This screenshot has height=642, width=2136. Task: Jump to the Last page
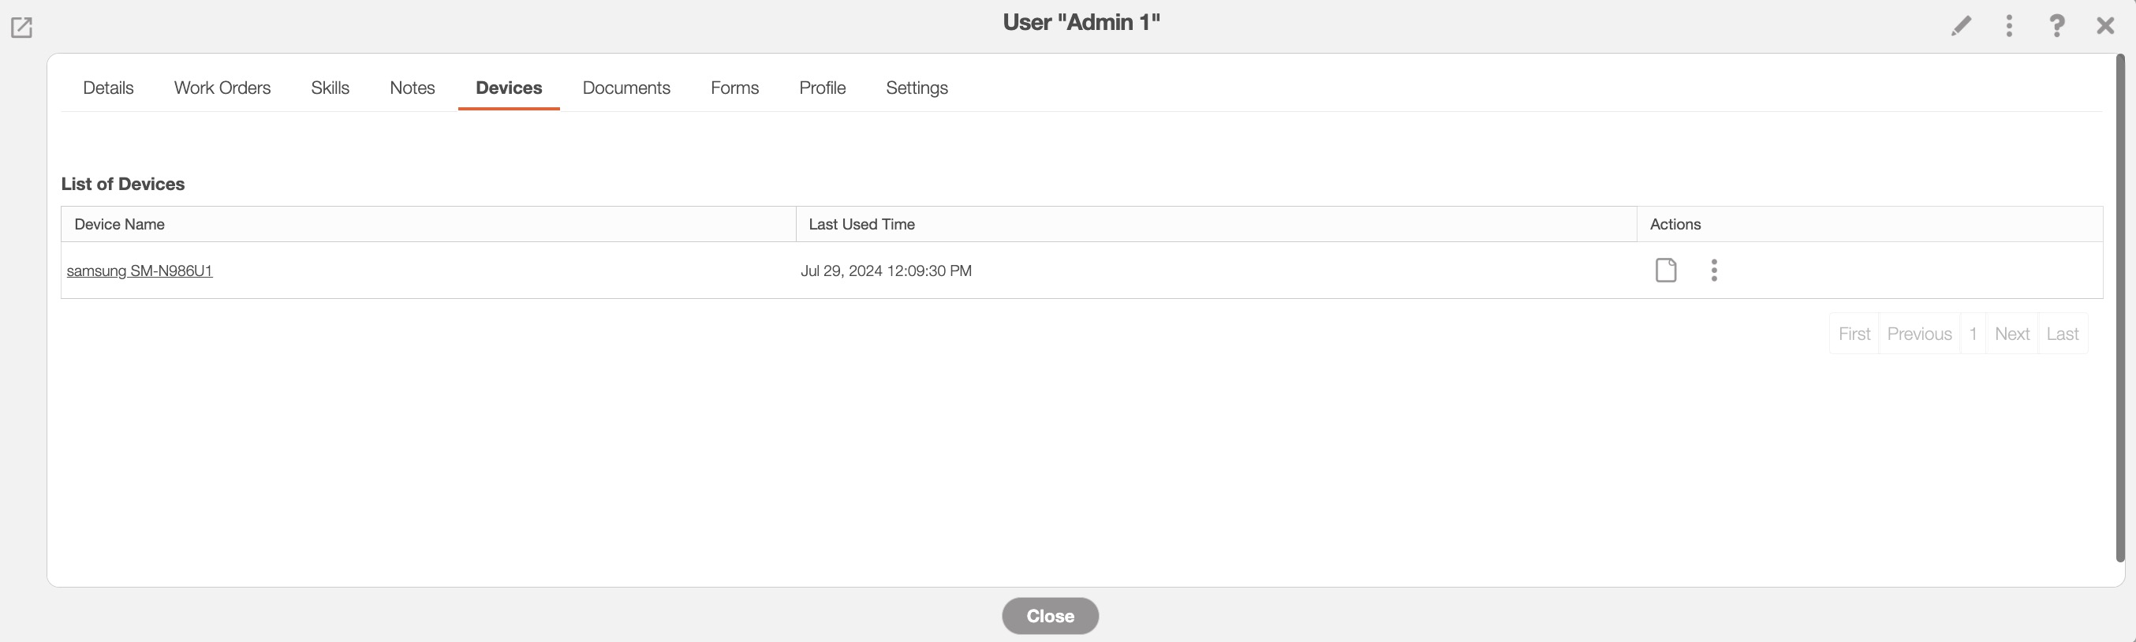click(2062, 334)
